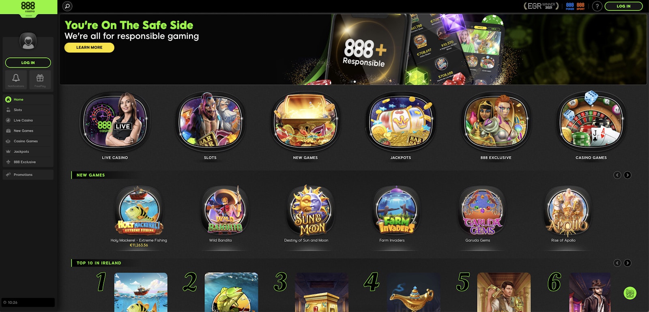This screenshot has width=649, height=312.
Task: Click the 888 casino logo
Action: point(28,7)
